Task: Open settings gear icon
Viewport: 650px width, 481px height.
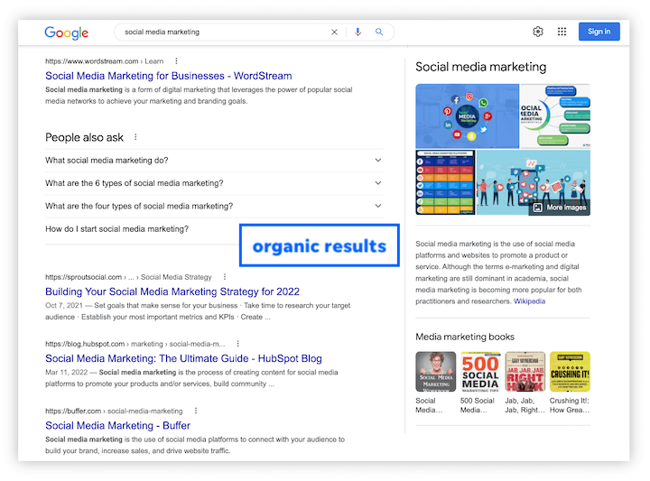Action: pyautogui.click(x=538, y=32)
